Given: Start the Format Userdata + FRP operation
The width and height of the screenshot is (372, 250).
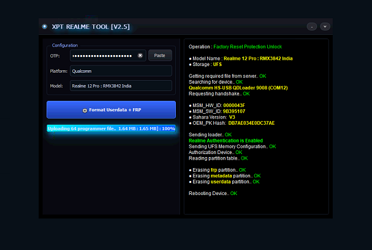Looking at the screenshot, I should [111, 110].
